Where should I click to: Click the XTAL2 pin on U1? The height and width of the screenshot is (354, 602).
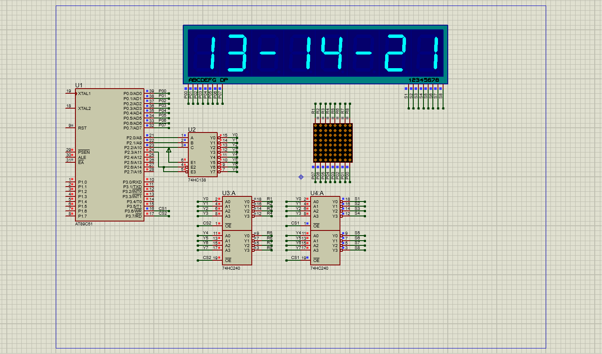point(84,108)
